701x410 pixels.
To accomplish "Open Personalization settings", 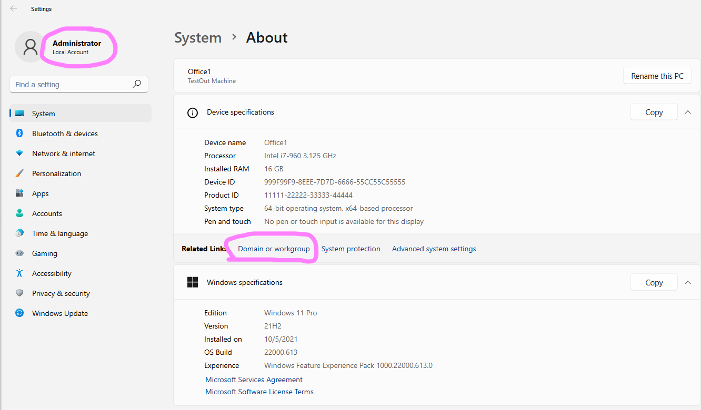I will click(x=81, y=173).
